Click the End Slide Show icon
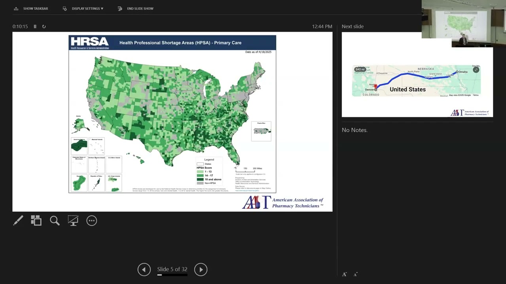506x284 pixels. point(120,8)
